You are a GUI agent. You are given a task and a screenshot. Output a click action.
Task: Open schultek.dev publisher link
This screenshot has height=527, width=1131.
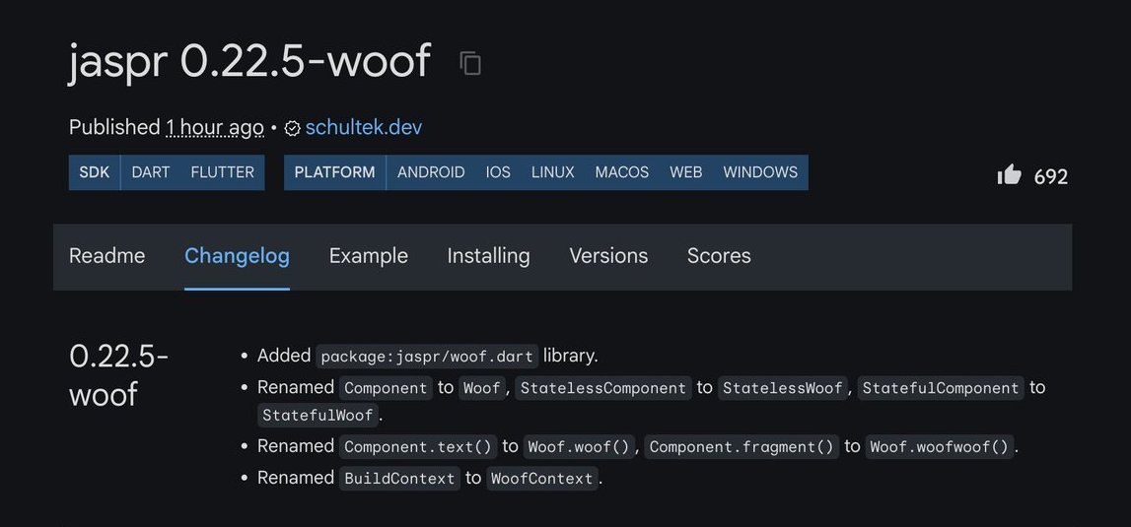(364, 128)
